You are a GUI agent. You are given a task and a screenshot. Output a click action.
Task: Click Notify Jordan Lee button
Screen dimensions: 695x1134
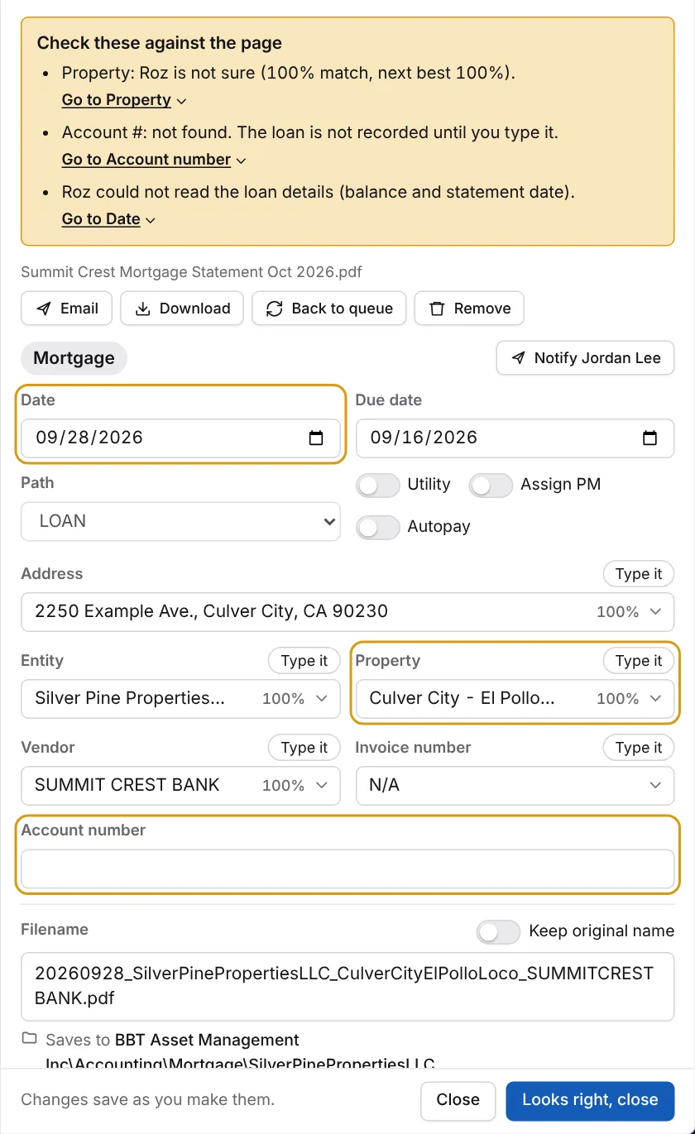[x=585, y=358]
